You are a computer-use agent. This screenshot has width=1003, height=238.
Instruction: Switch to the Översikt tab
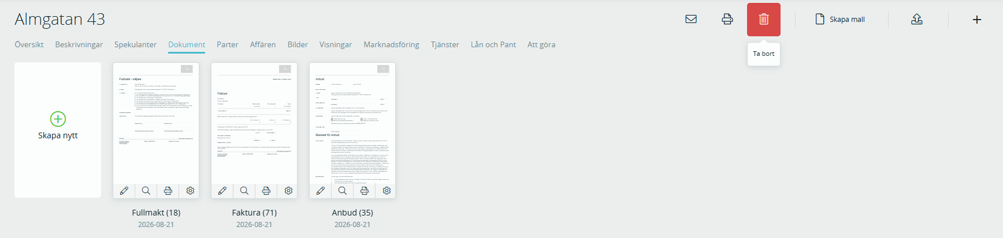(x=29, y=44)
